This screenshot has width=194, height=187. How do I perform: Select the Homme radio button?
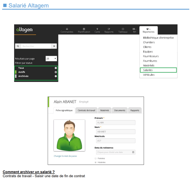coord(96,162)
